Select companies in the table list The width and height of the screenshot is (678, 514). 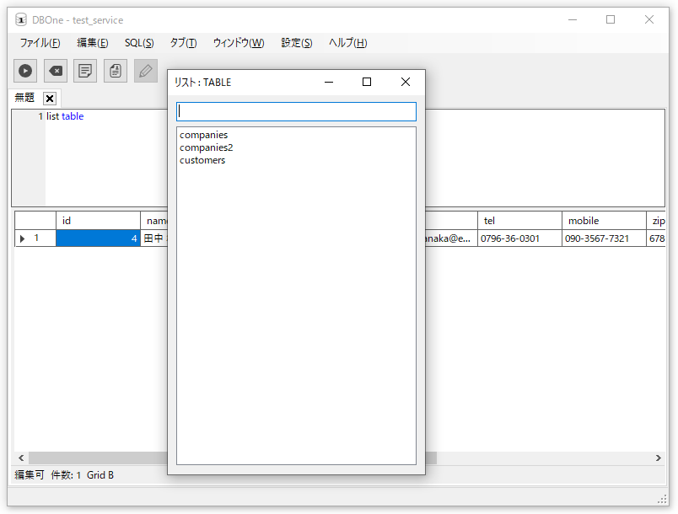[x=204, y=135]
